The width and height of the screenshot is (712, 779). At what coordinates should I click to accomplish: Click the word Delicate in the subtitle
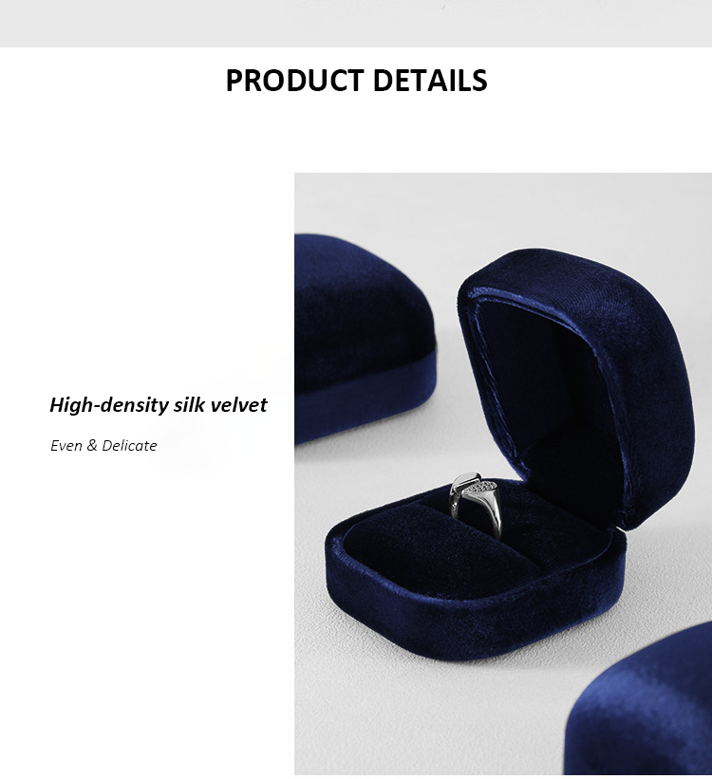129,445
